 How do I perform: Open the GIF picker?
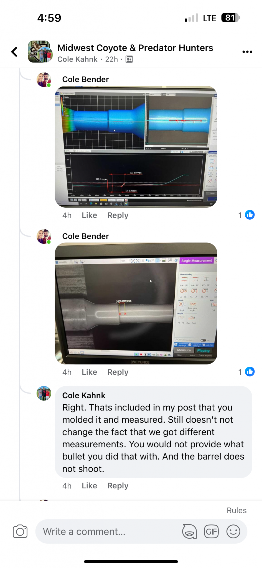pos(212,531)
